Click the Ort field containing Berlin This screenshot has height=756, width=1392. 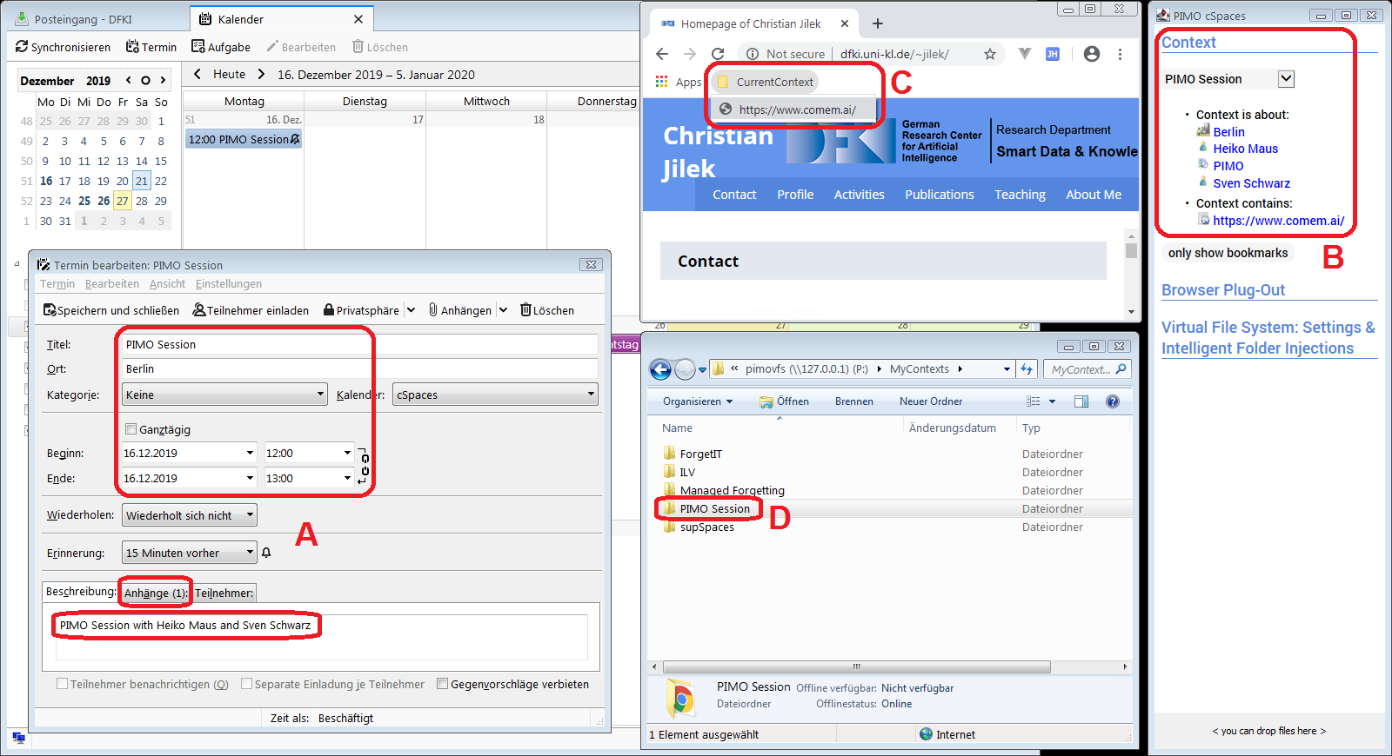(359, 368)
